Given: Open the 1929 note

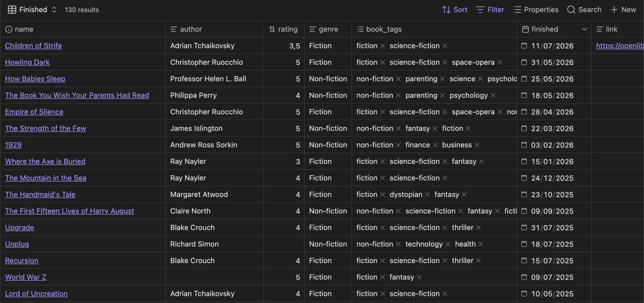Looking at the screenshot, I should [14, 145].
